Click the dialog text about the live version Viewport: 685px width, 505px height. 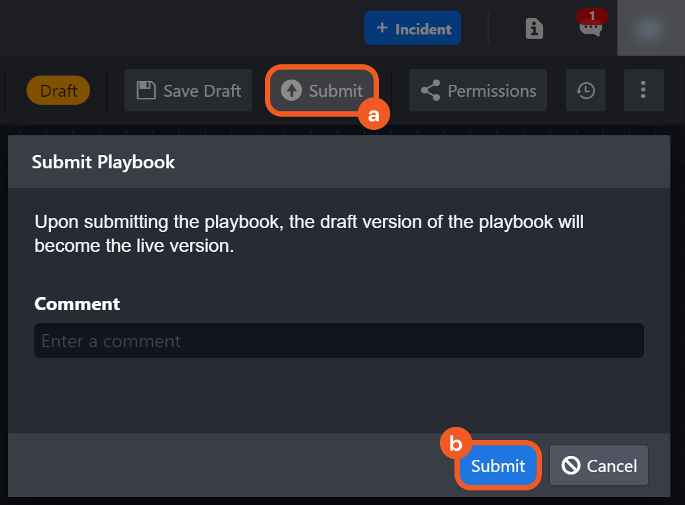(x=309, y=233)
